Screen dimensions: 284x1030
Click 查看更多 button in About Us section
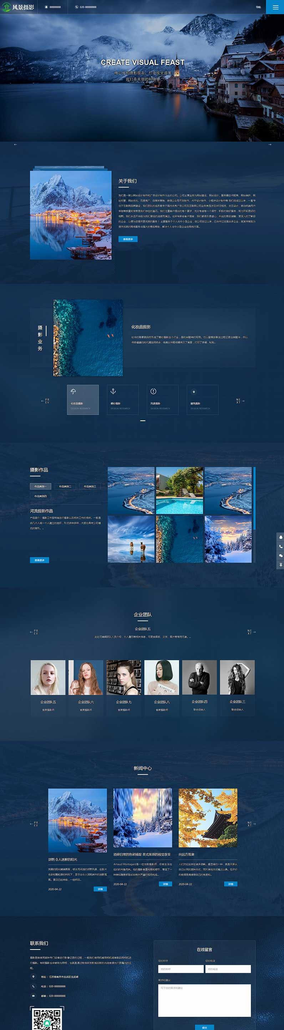128,239
